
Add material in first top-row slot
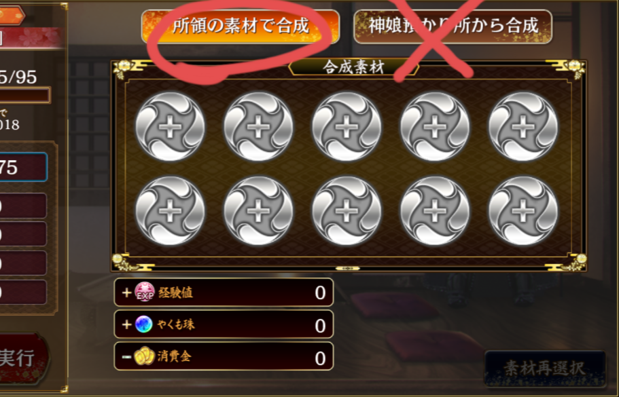(170, 126)
